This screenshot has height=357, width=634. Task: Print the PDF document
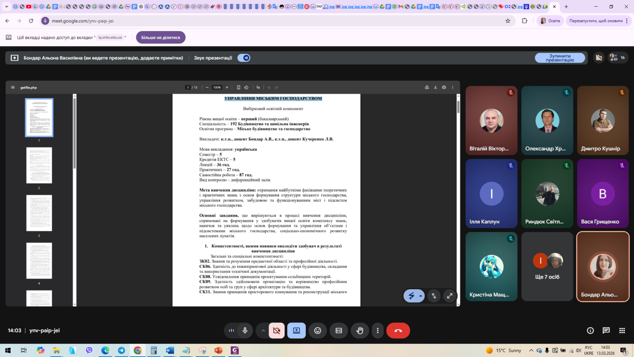click(444, 87)
